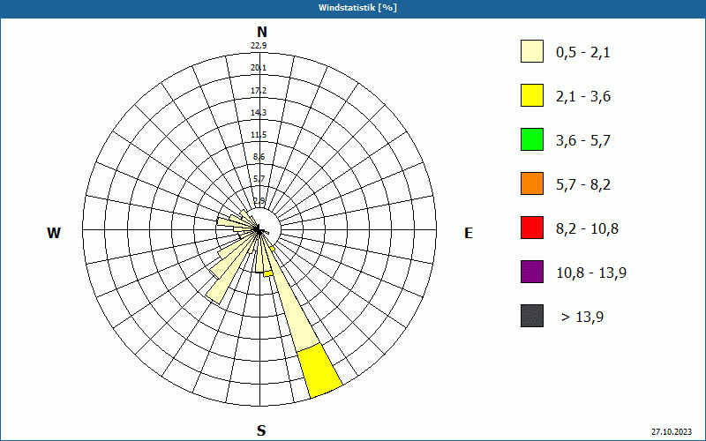Screen dimensions: 706x441
Task: Click the legend label '5,7 - 8,2'
Action: coord(583,185)
